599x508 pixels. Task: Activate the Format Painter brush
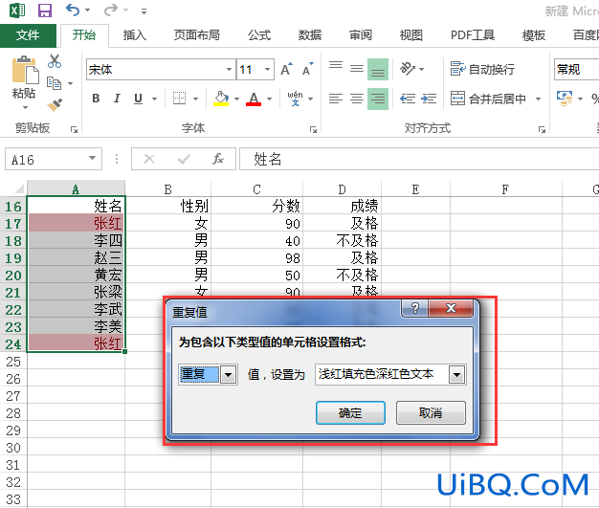(55, 104)
